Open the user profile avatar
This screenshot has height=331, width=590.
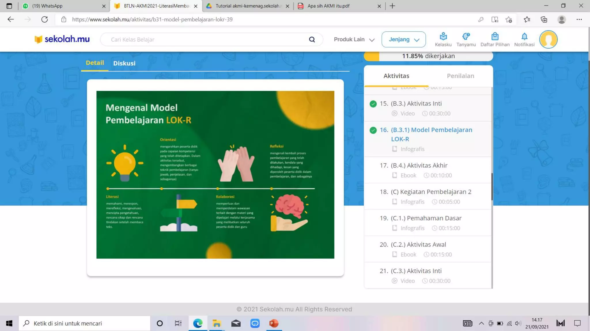(548, 39)
